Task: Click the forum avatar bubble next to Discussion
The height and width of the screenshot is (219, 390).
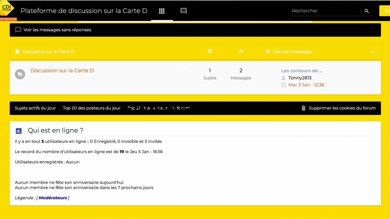Action: (x=19, y=74)
